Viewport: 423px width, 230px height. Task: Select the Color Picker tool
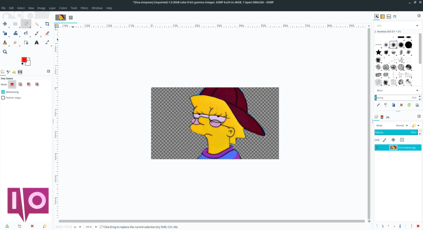[47, 42]
